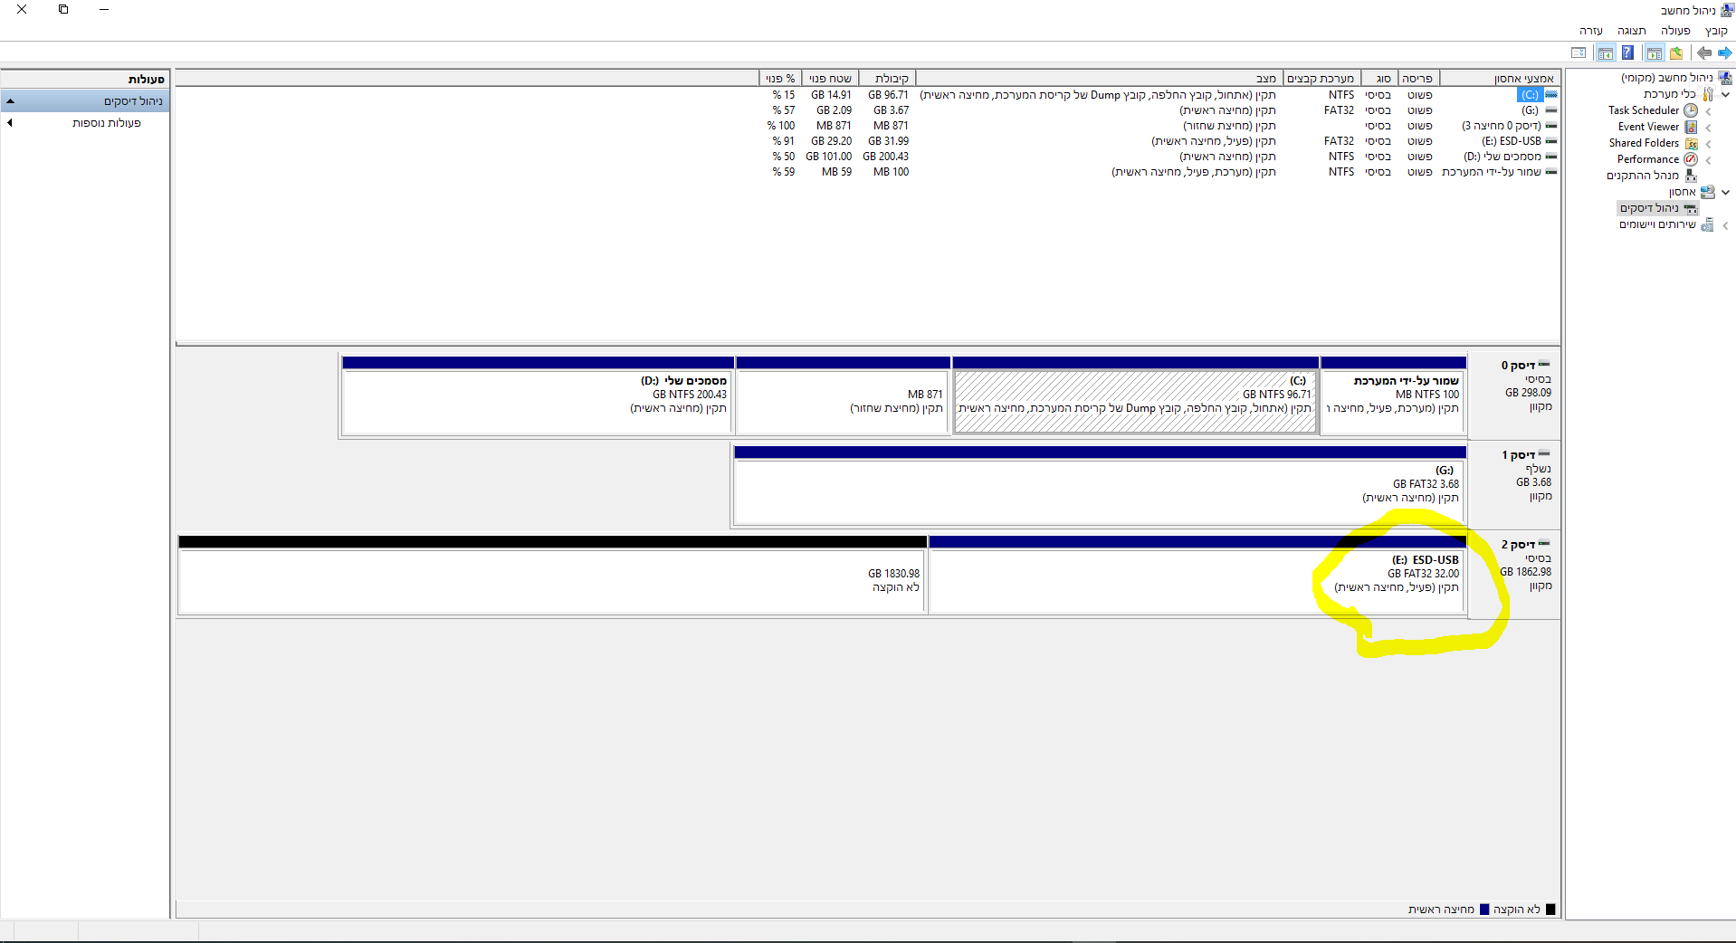This screenshot has height=943, width=1736.
Task: Click the דיסק 0 מחיצה 3 volume icon
Action: tap(1551, 126)
